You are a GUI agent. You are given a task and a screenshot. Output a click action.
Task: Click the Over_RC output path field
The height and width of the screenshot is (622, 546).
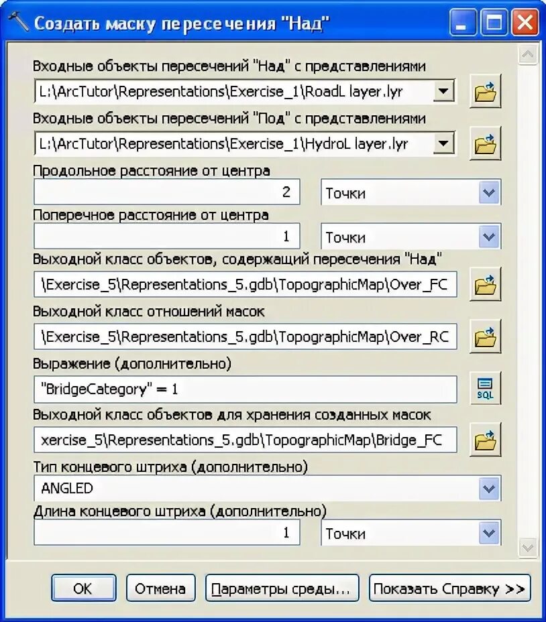tap(245, 336)
